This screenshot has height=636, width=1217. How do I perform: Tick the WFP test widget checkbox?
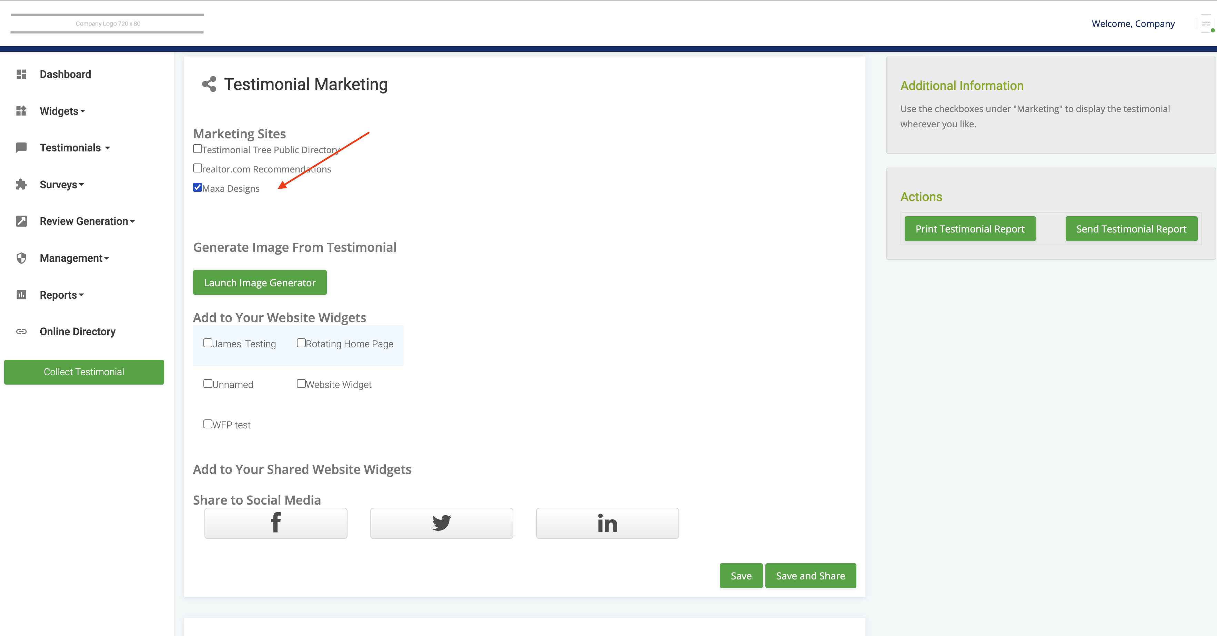tap(208, 424)
